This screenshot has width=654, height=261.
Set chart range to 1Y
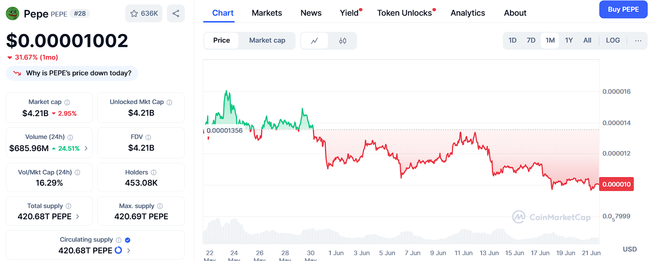tap(569, 40)
